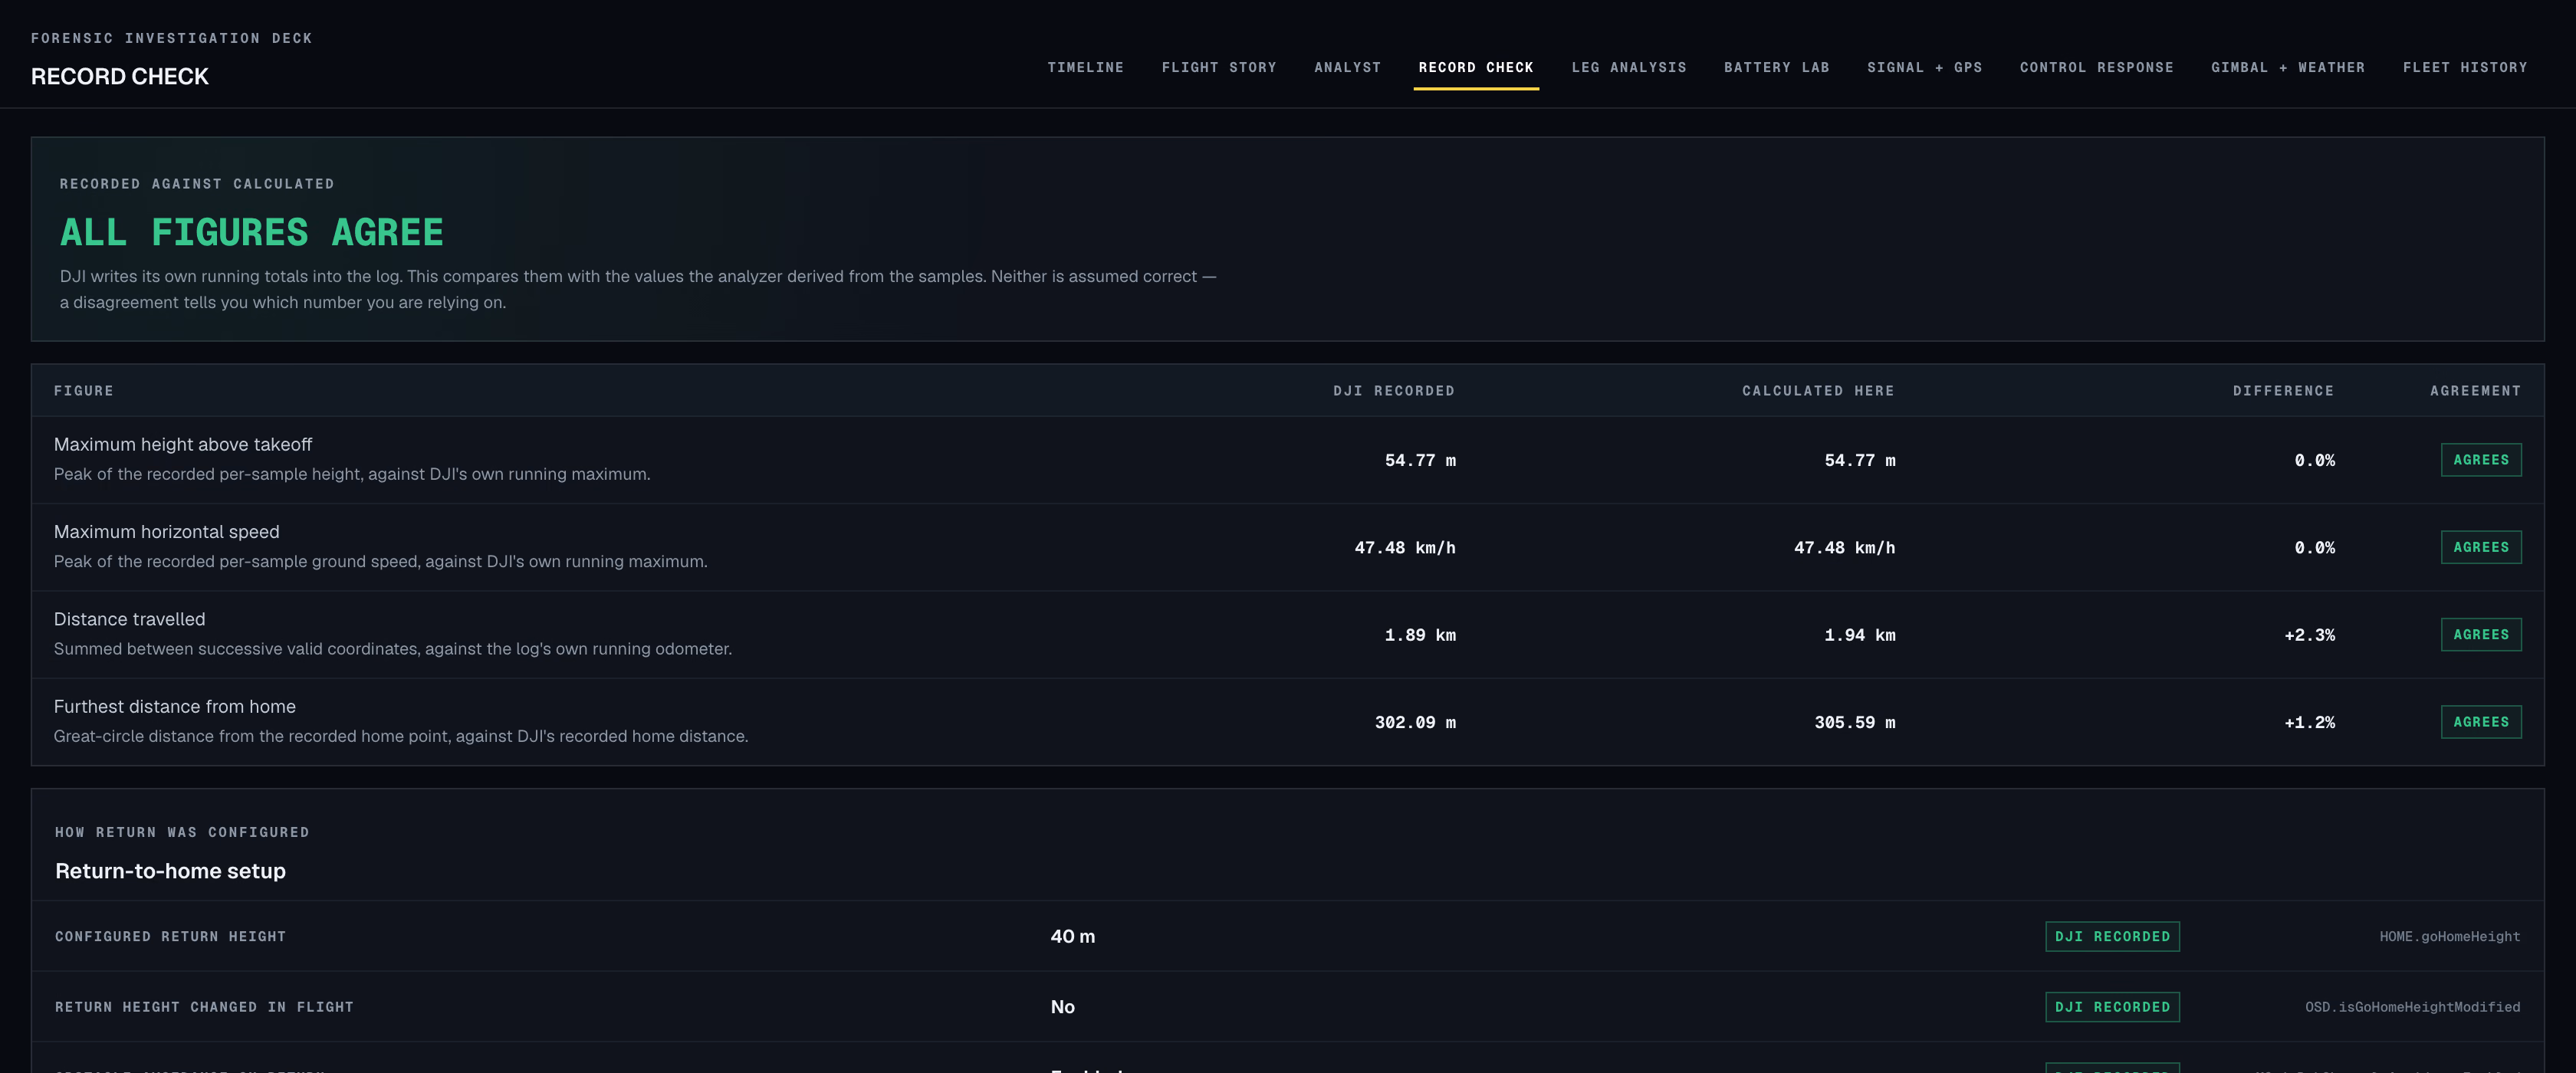The image size is (2576, 1073).
Task: Open the Control Response tab
Action: (x=2096, y=67)
